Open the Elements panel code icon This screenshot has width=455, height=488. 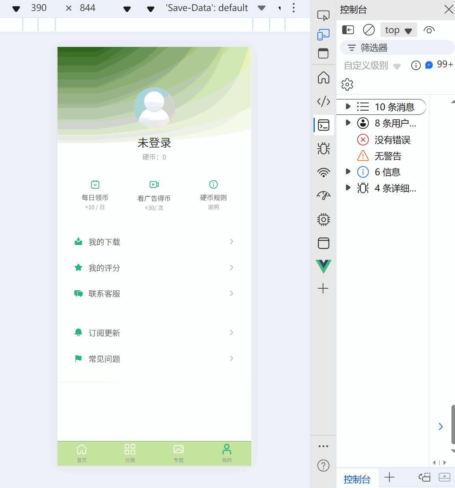tap(323, 101)
